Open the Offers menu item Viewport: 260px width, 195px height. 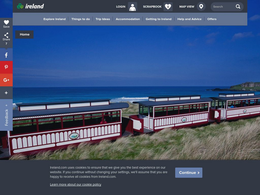click(212, 19)
